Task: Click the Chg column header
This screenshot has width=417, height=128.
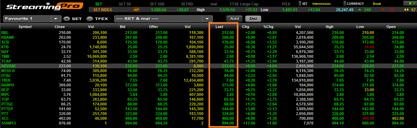Action: coord(246,27)
